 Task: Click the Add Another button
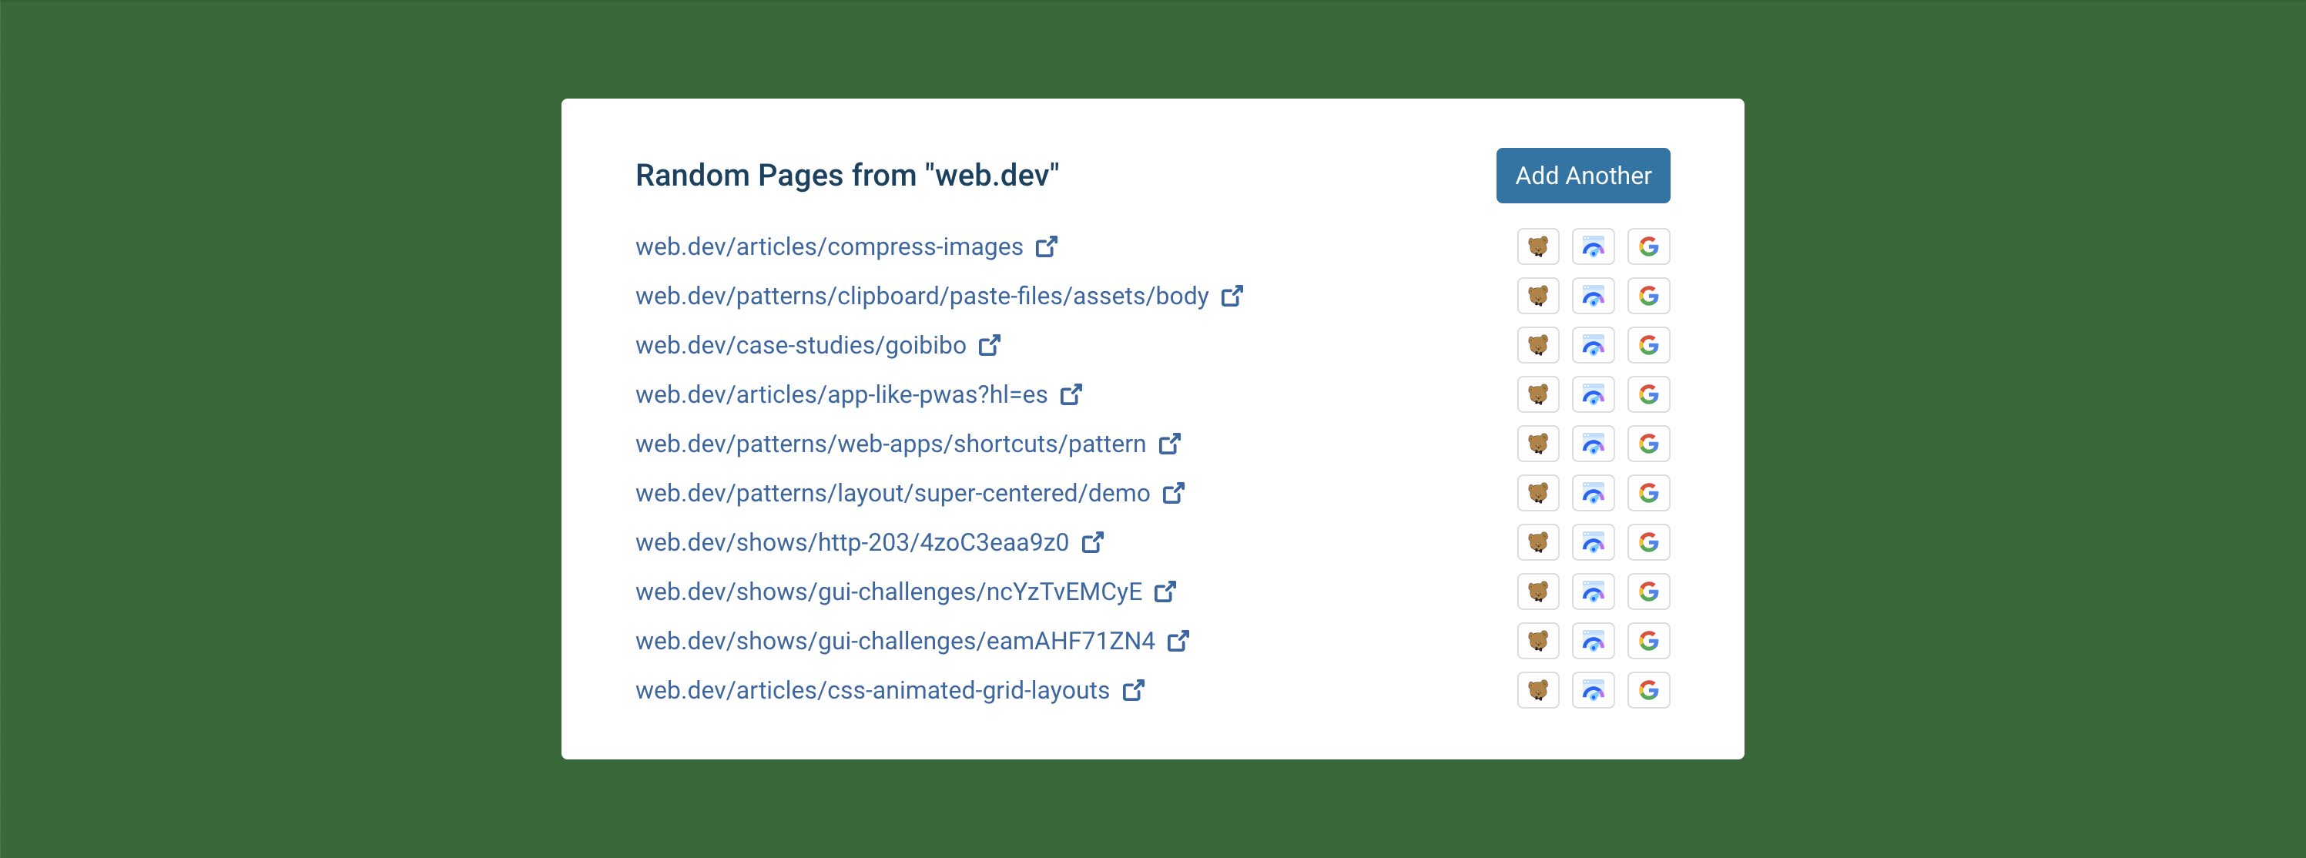coord(1583,176)
